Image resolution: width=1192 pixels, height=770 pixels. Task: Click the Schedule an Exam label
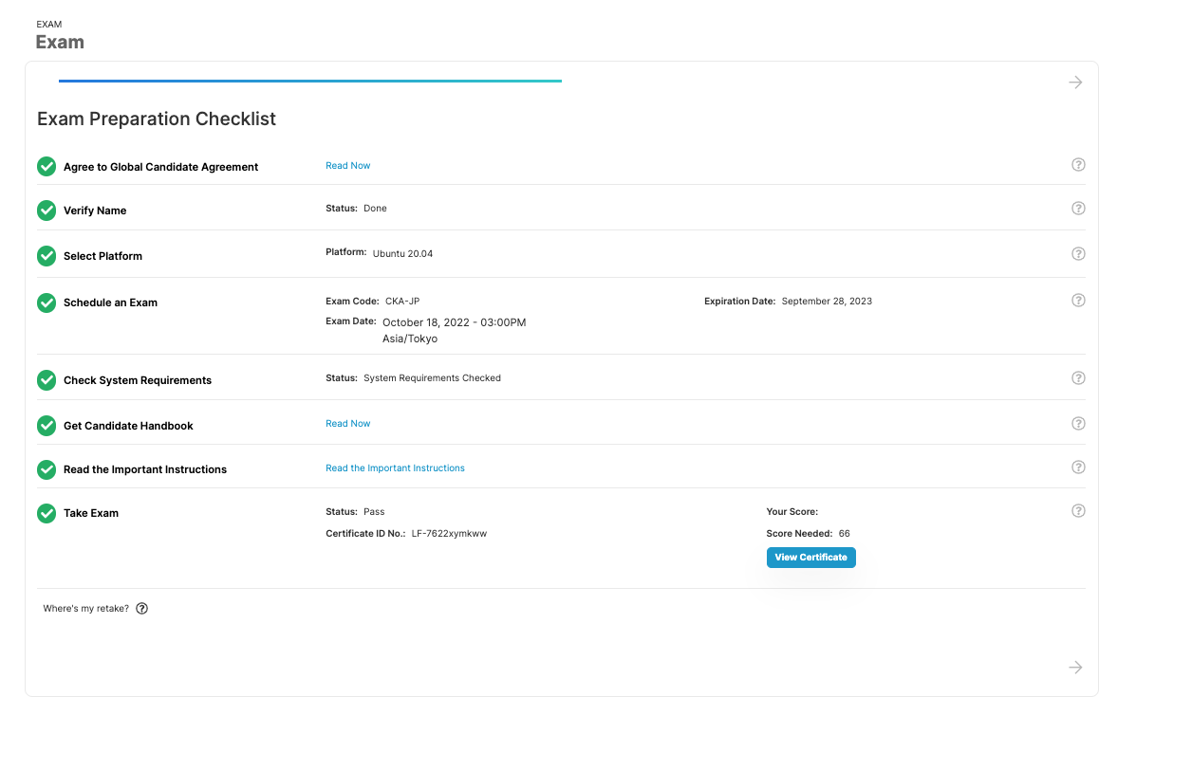(x=110, y=302)
